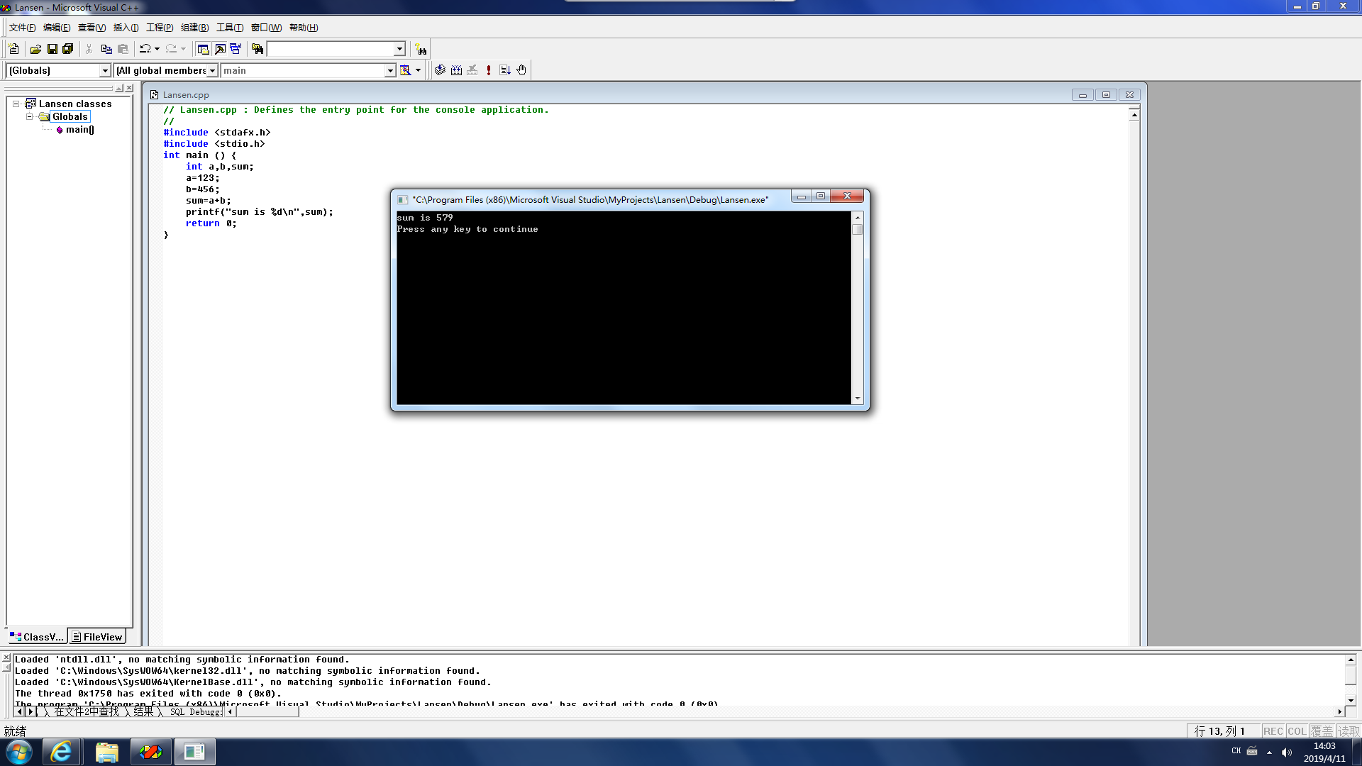This screenshot has width=1362, height=766.
Task: Open Internet Explorer from the taskbar
Action: (x=62, y=752)
